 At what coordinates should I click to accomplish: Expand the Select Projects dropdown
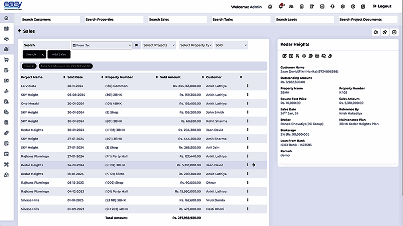[x=159, y=45]
